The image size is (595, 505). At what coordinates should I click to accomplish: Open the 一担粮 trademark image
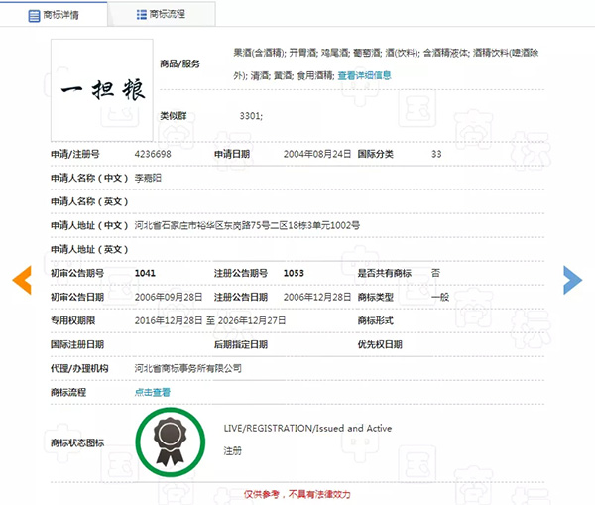pos(102,91)
